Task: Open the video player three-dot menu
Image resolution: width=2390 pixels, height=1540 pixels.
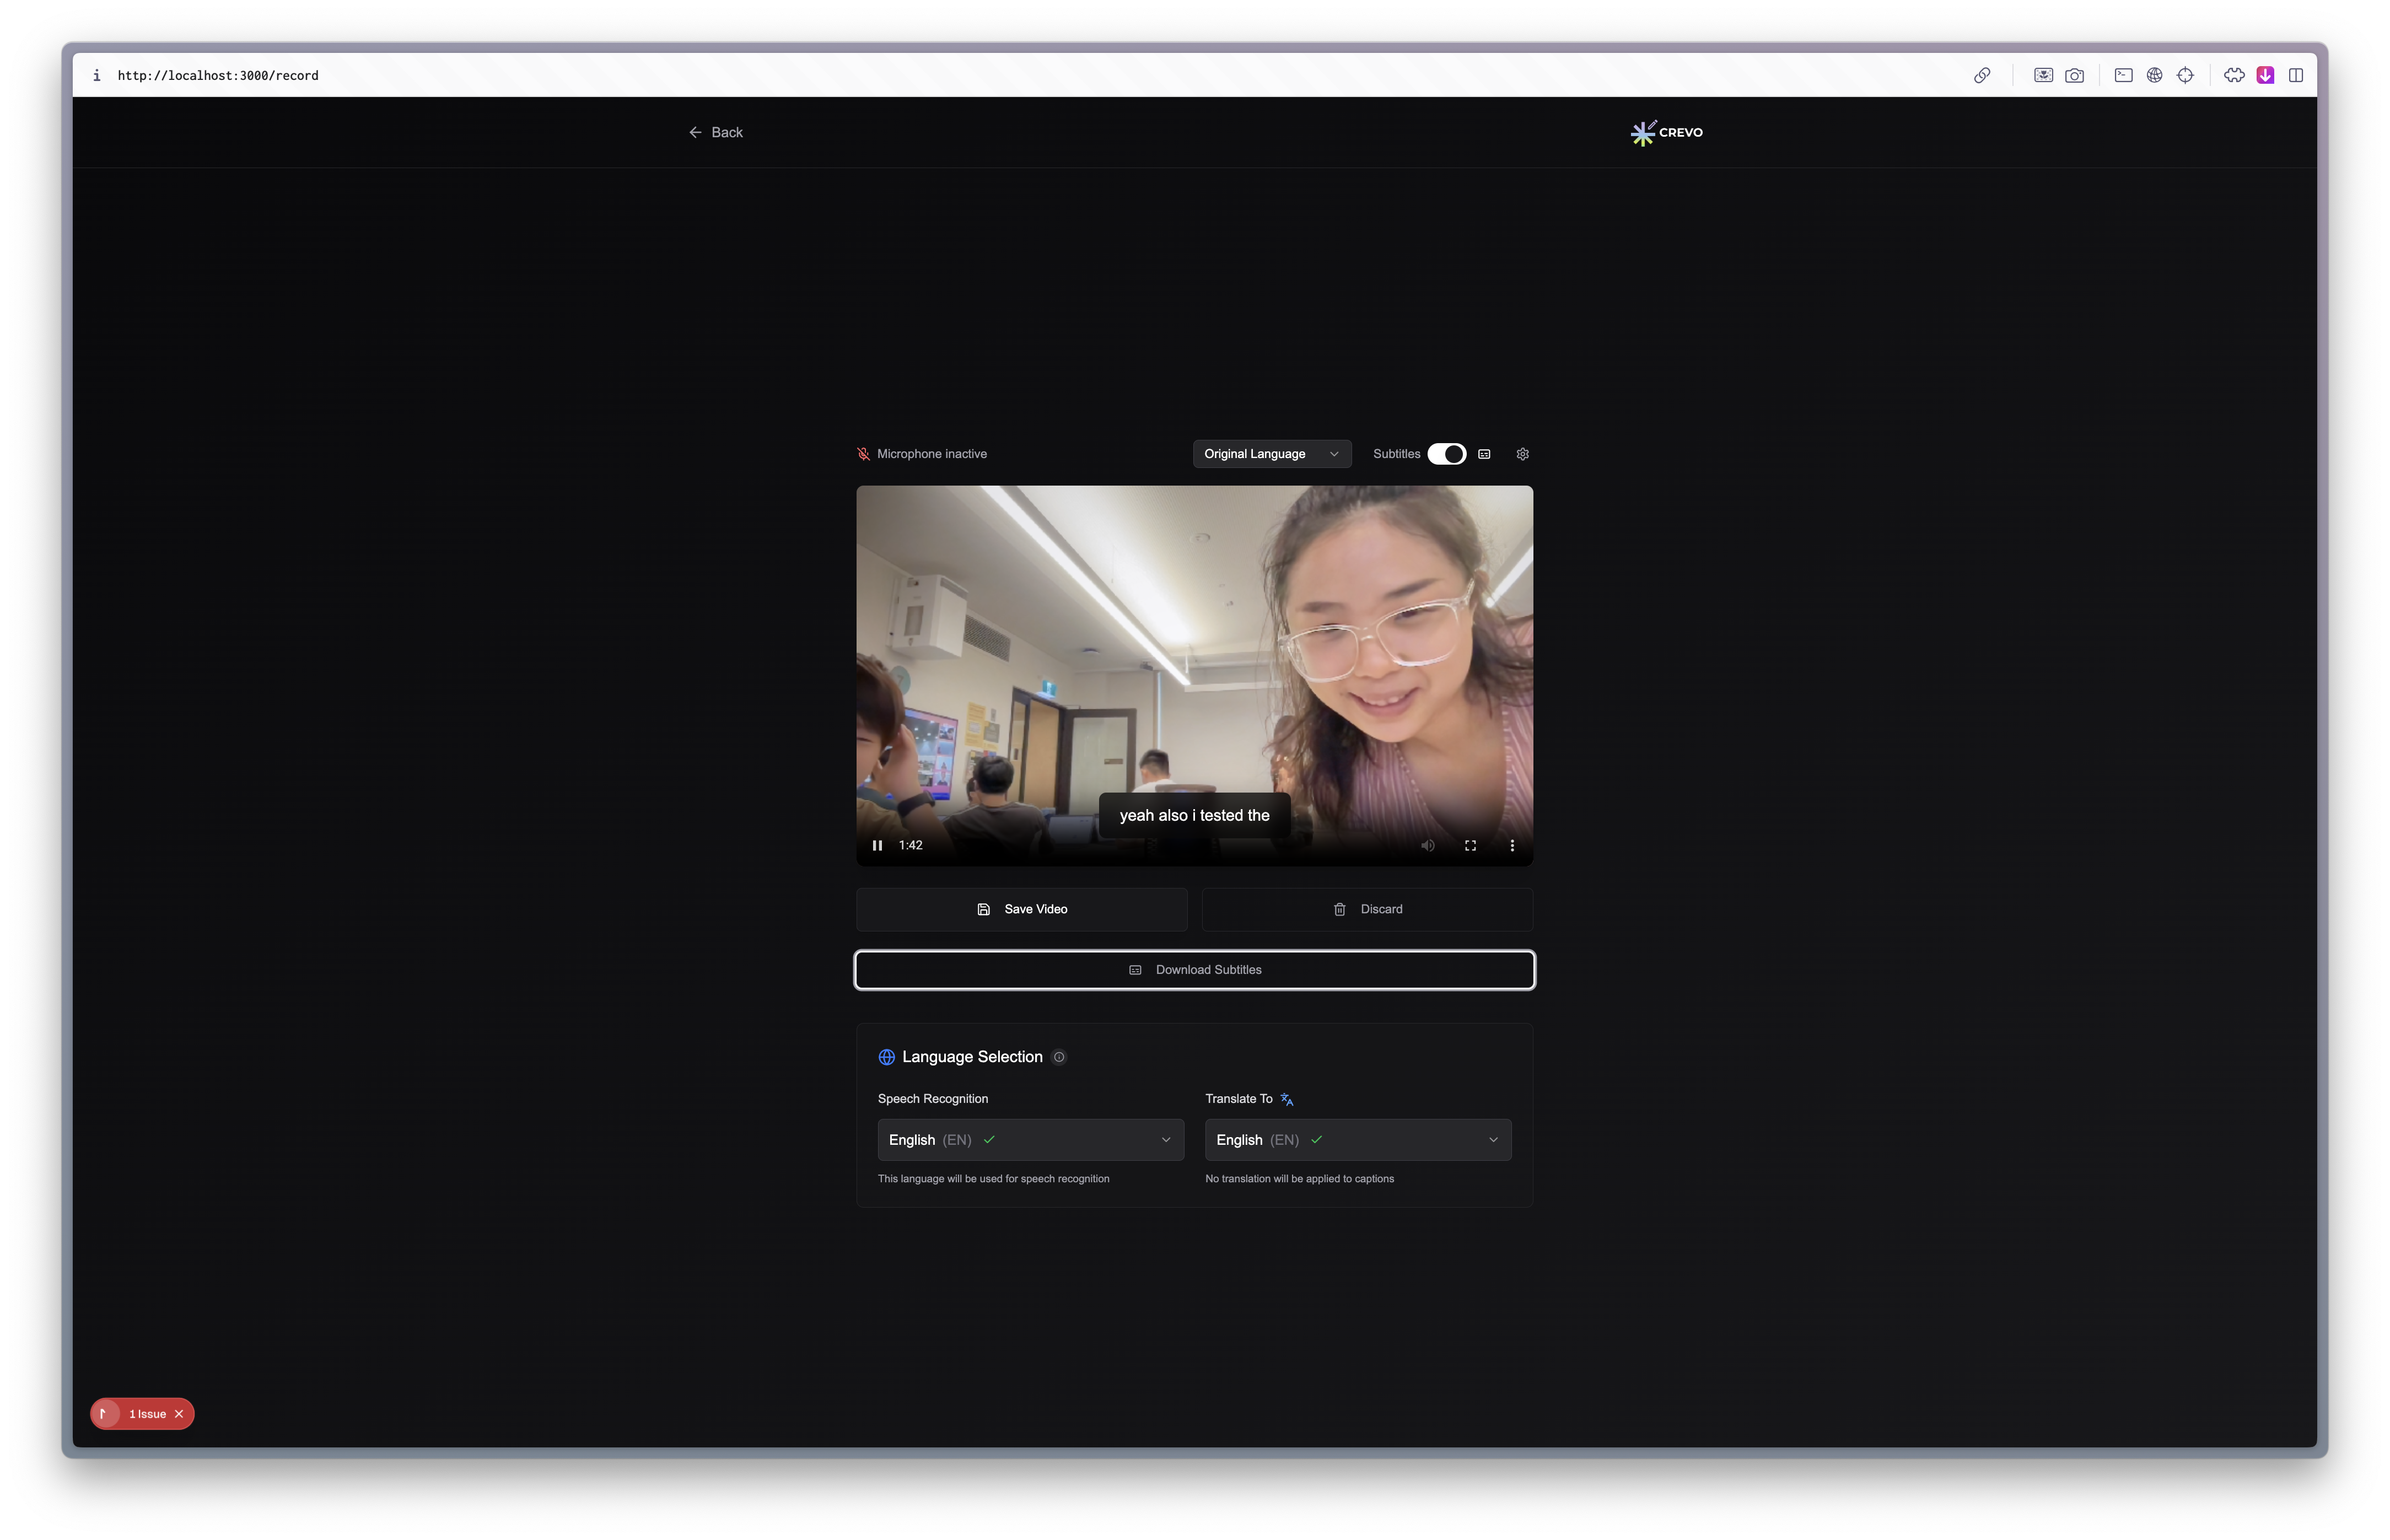Action: point(1511,845)
